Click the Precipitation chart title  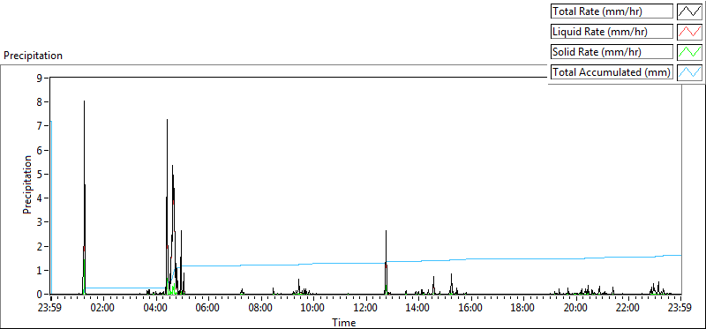(x=33, y=56)
